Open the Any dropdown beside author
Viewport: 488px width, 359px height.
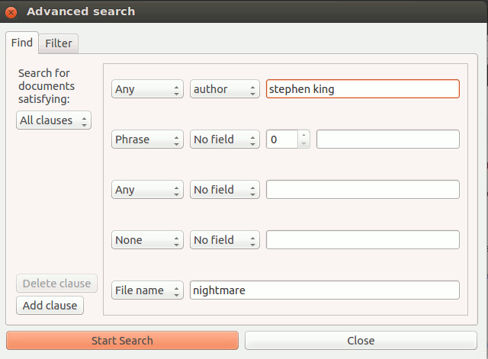(x=147, y=89)
